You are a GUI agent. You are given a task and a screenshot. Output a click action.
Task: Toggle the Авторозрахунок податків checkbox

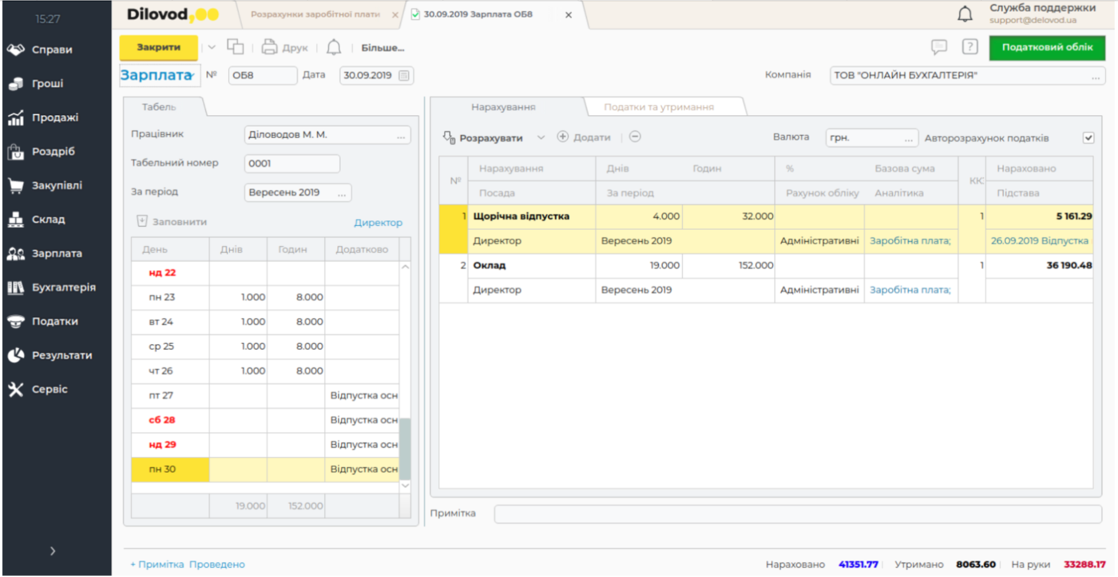point(1088,138)
